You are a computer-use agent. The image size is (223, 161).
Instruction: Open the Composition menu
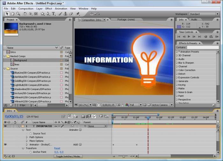26,9
